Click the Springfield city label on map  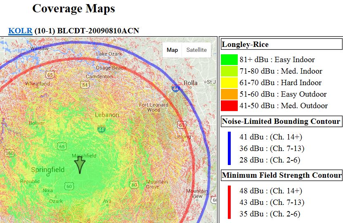[x=48, y=170]
